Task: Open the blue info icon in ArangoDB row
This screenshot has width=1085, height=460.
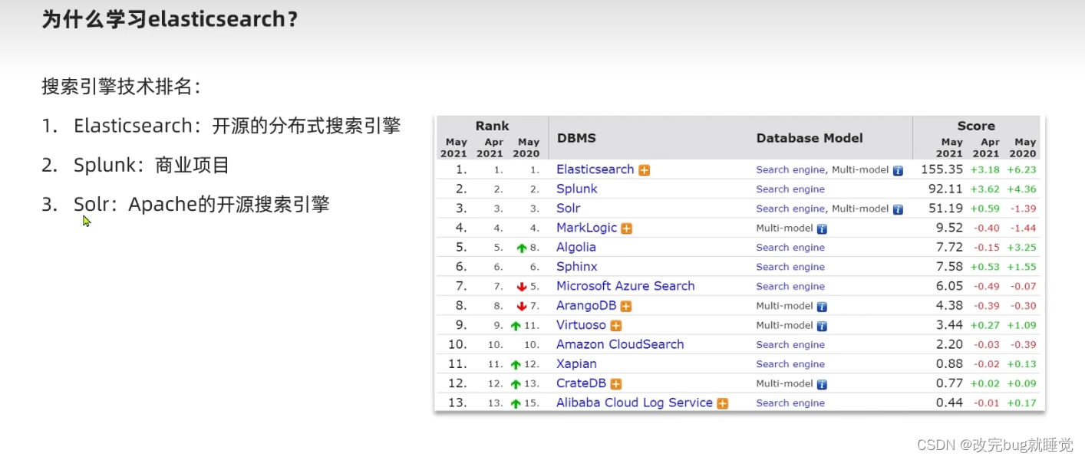Action: tap(822, 306)
